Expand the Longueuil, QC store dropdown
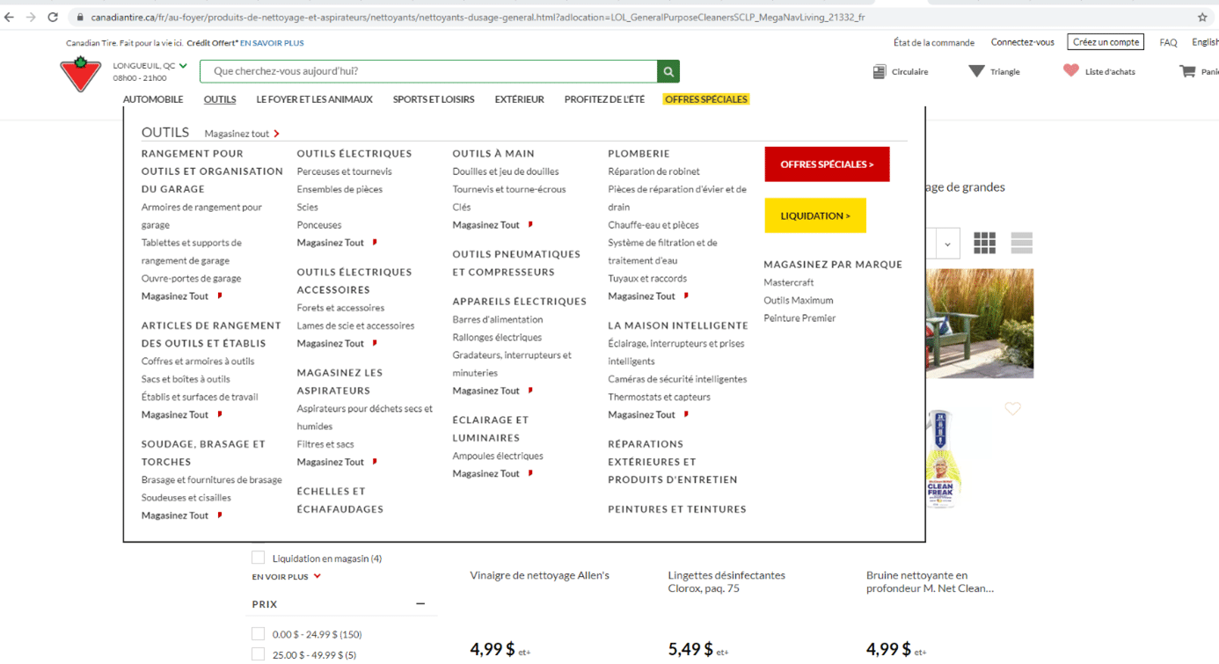This screenshot has height=664, width=1219. [x=183, y=65]
